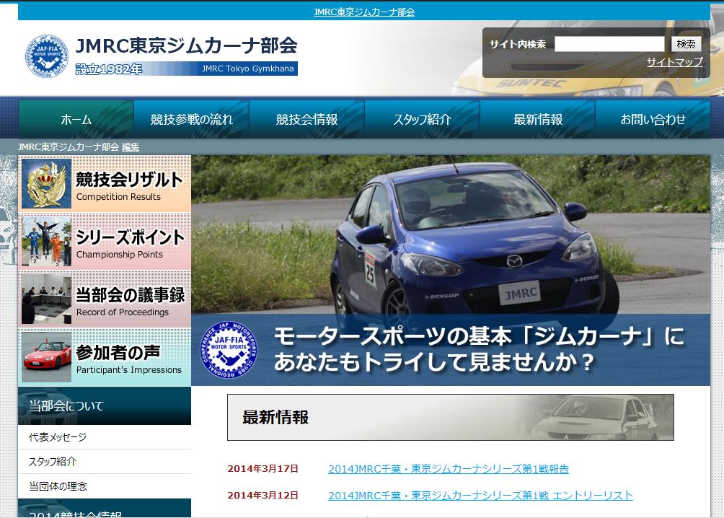Open the スタッフ紹介 navigation tab
Image resolution: width=724 pixels, height=518 pixels.
(423, 119)
